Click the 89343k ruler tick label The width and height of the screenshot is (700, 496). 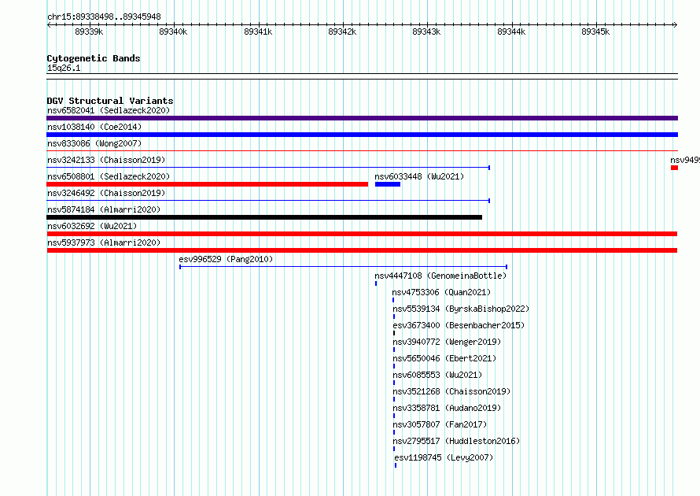point(426,31)
